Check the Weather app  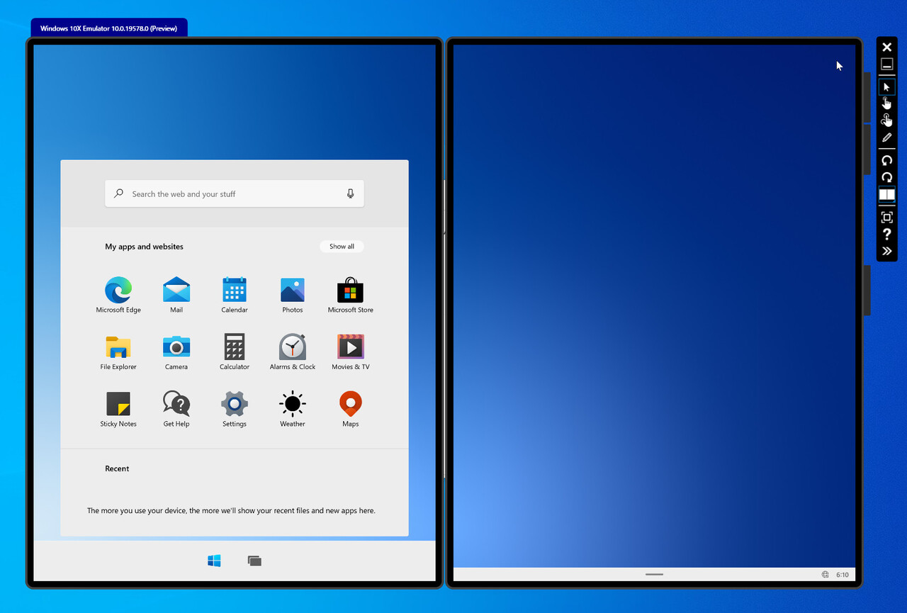(293, 410)
